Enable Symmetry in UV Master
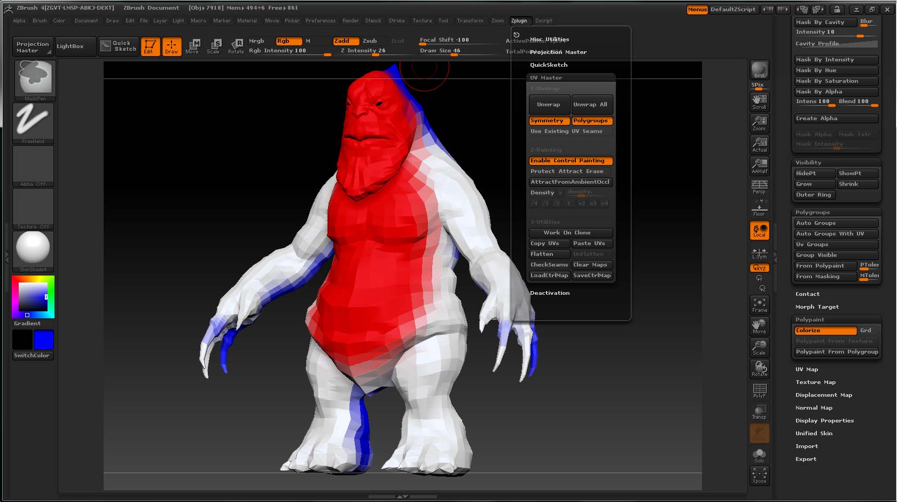897x502 pixels. pyautogui.click(x=549, y=121)
